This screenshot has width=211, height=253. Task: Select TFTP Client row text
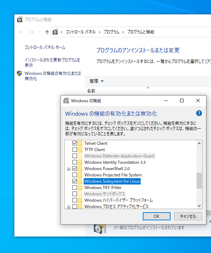(x=95, y=150)
